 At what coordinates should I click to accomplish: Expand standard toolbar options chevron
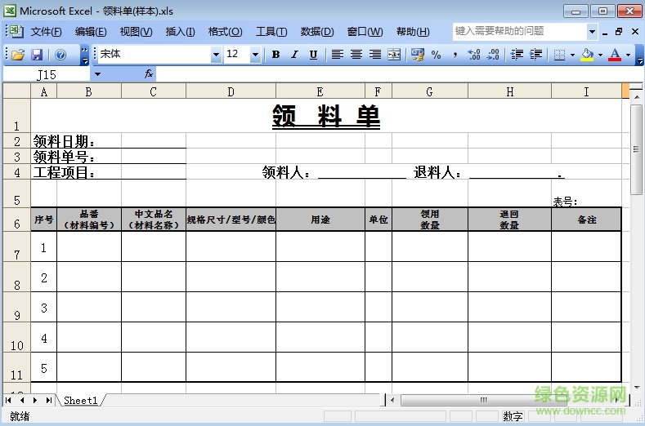point(84,55)
